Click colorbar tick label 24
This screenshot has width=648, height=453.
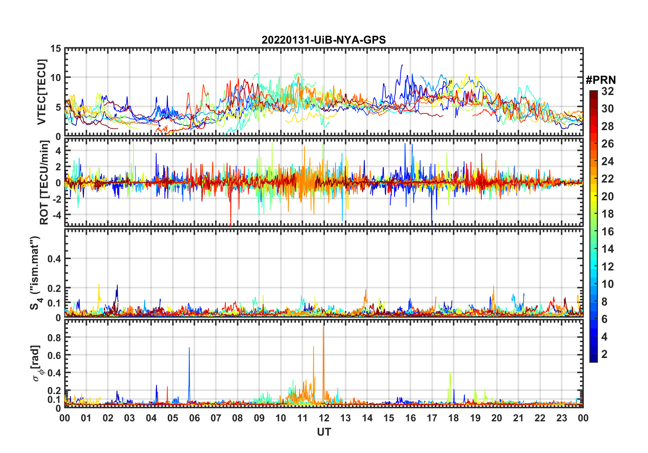[607, 161]
